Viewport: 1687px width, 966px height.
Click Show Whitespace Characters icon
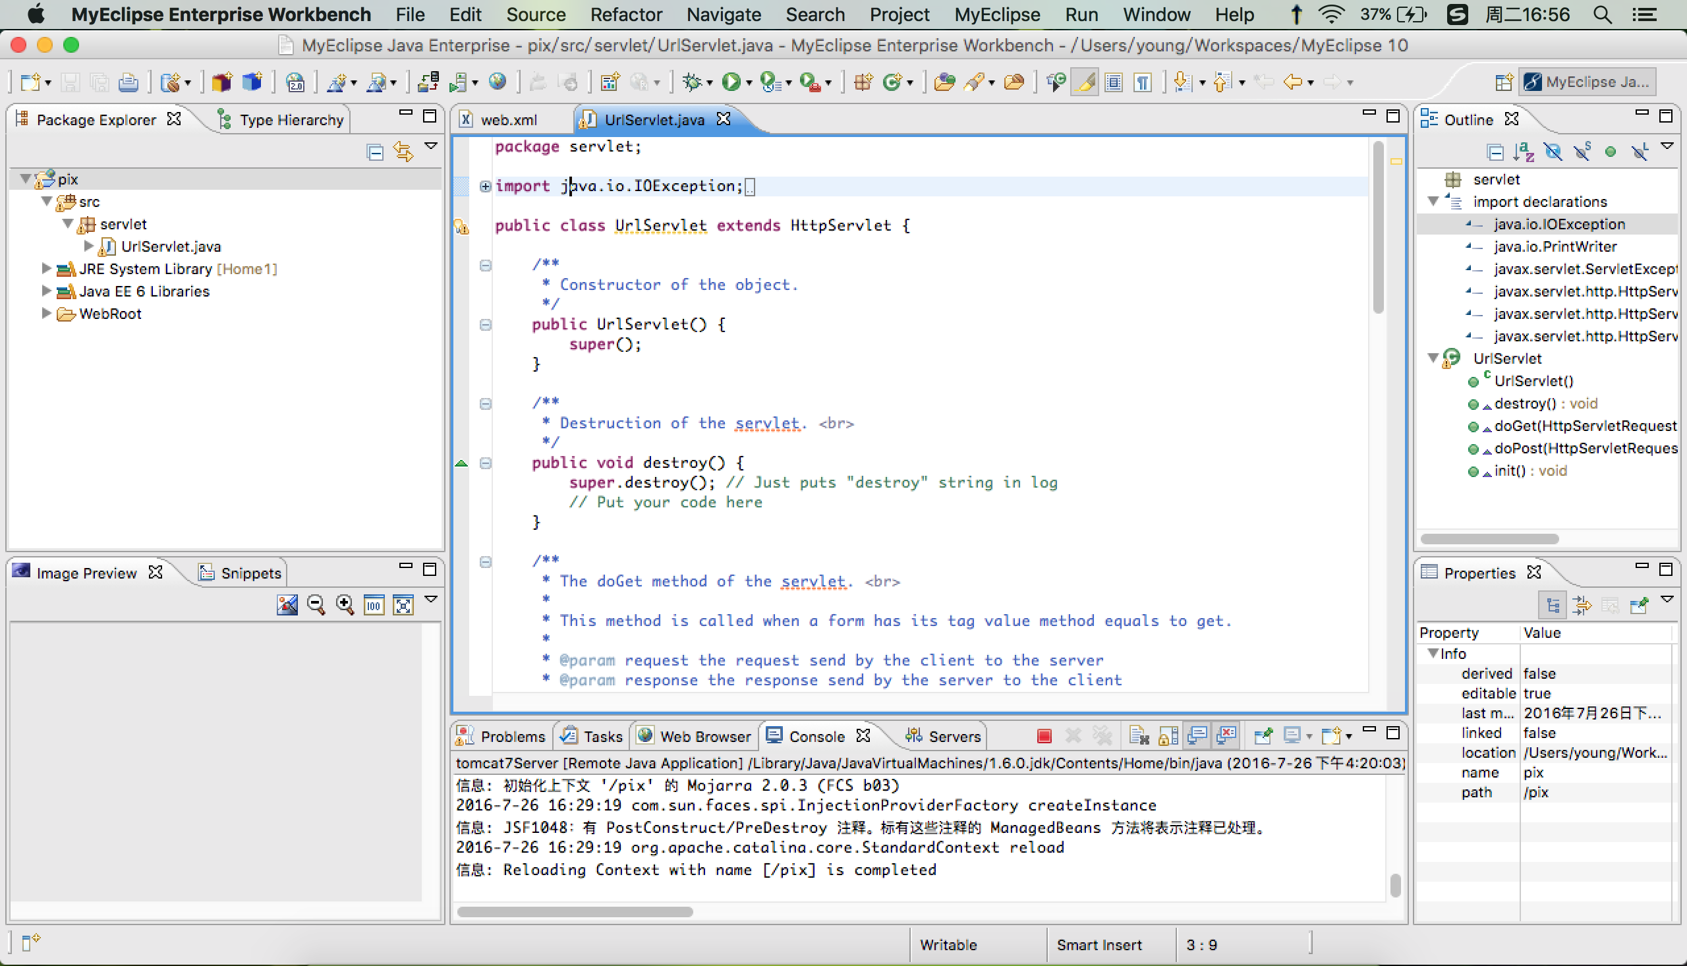point(1143,82)
